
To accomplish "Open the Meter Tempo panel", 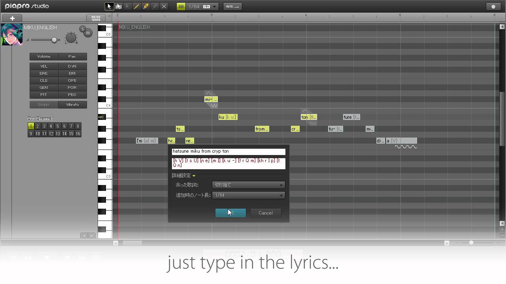I will (x=96, y=18).
